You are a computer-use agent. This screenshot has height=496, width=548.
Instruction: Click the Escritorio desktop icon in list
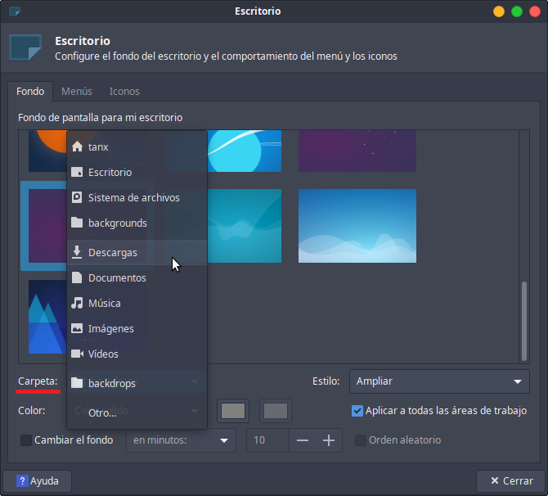(x=77, y=173)
